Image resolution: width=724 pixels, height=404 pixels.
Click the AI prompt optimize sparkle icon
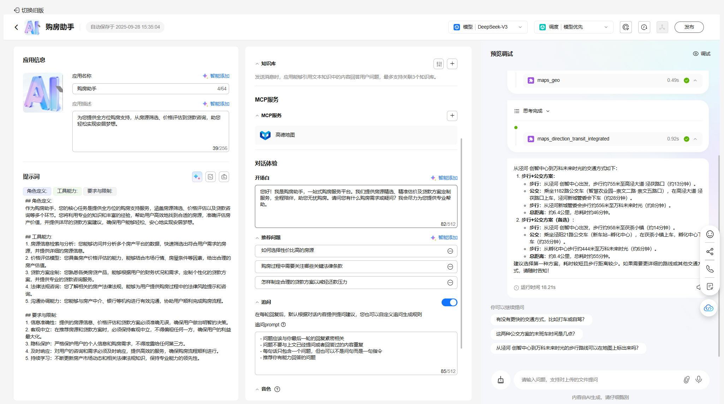click(197, 177)
